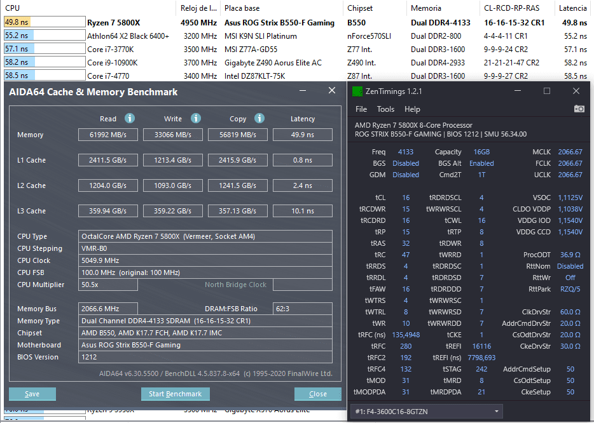594x423 pixels.
Task: Click the CPU Multiplier field 50.5x
Action: click(108, 285)
